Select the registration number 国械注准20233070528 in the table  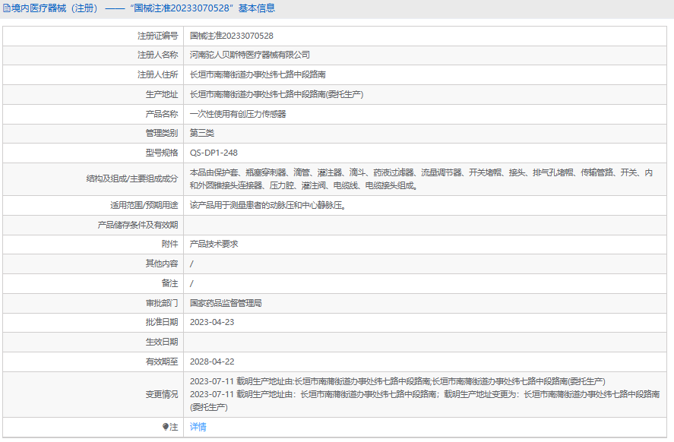(231, 36)
